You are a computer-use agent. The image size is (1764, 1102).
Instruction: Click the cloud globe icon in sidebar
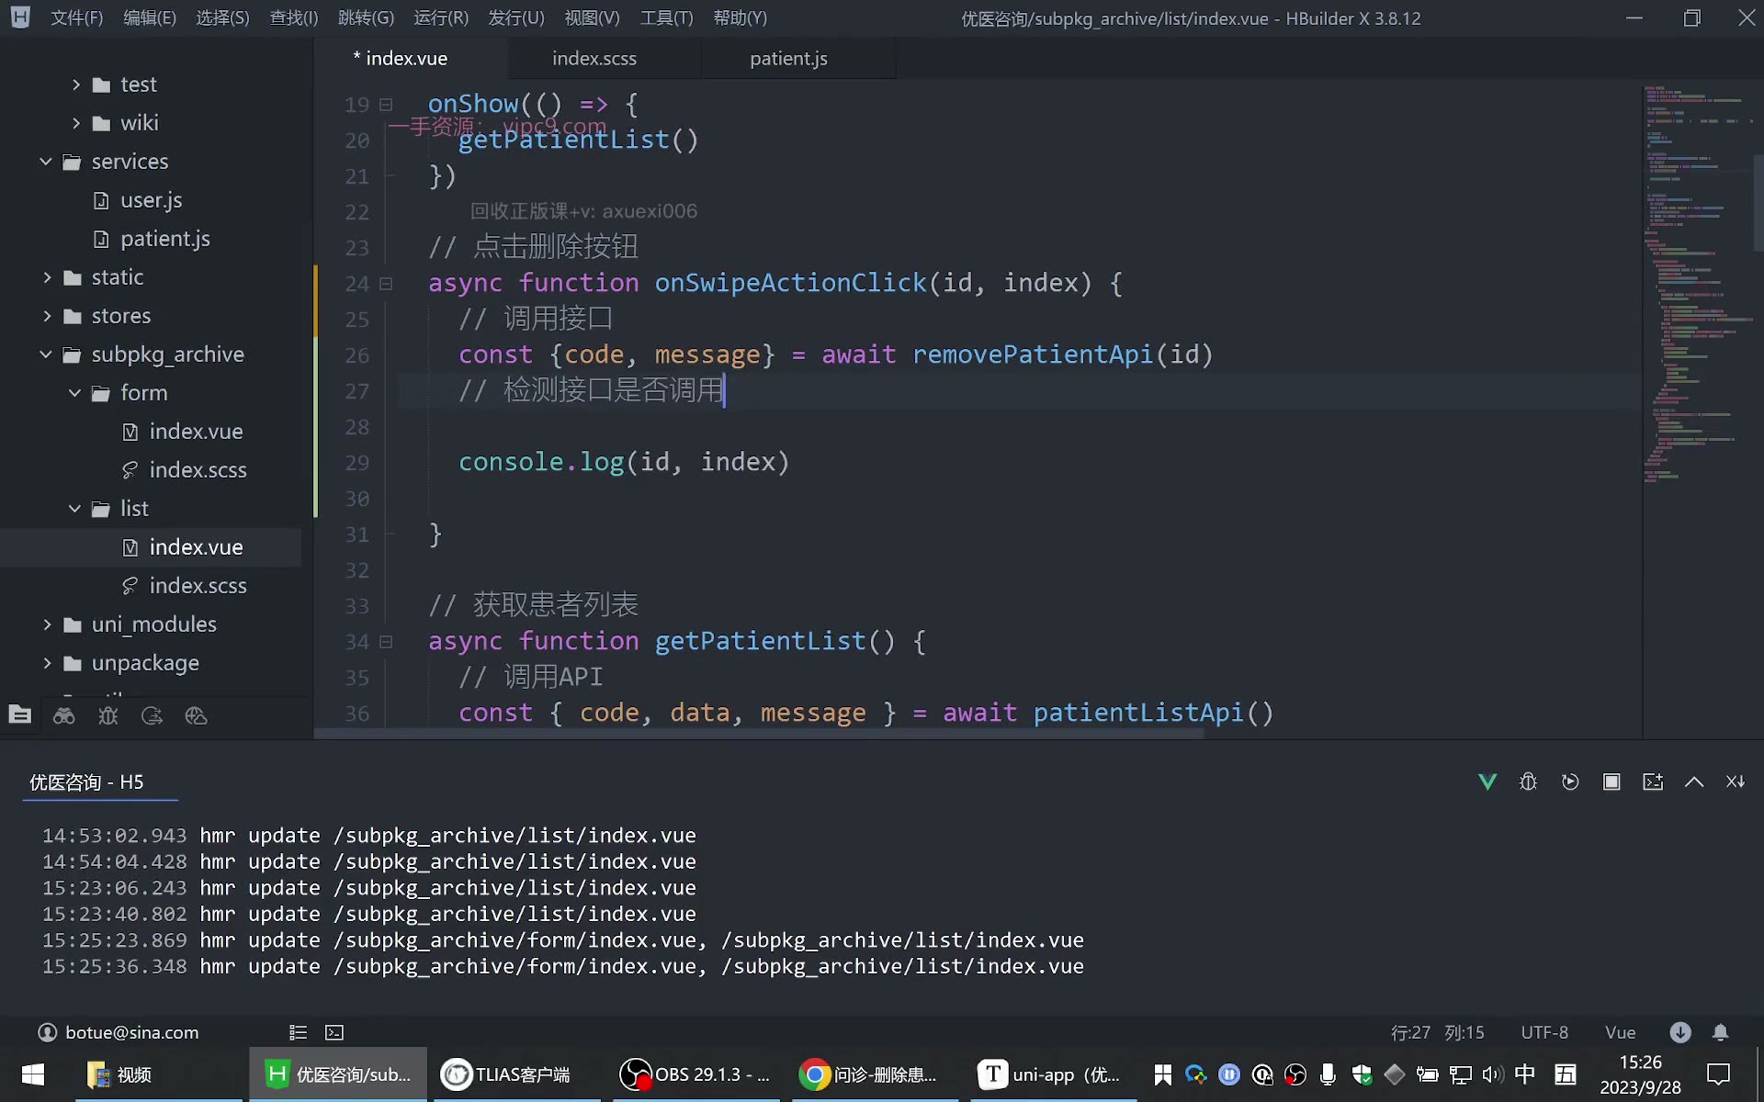[196, 716]
